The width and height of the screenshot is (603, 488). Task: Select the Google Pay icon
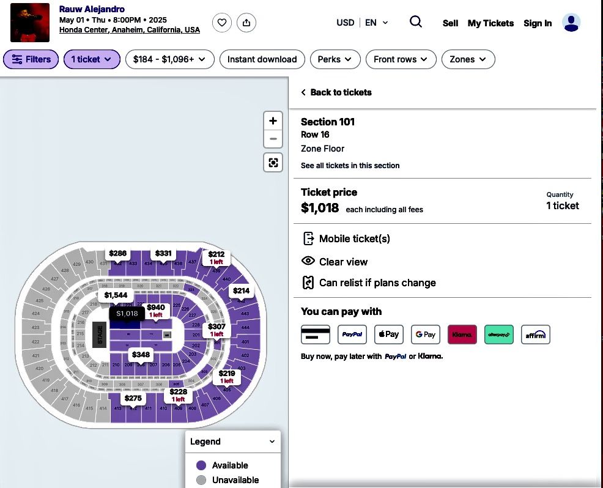click(x=425, y=335)
